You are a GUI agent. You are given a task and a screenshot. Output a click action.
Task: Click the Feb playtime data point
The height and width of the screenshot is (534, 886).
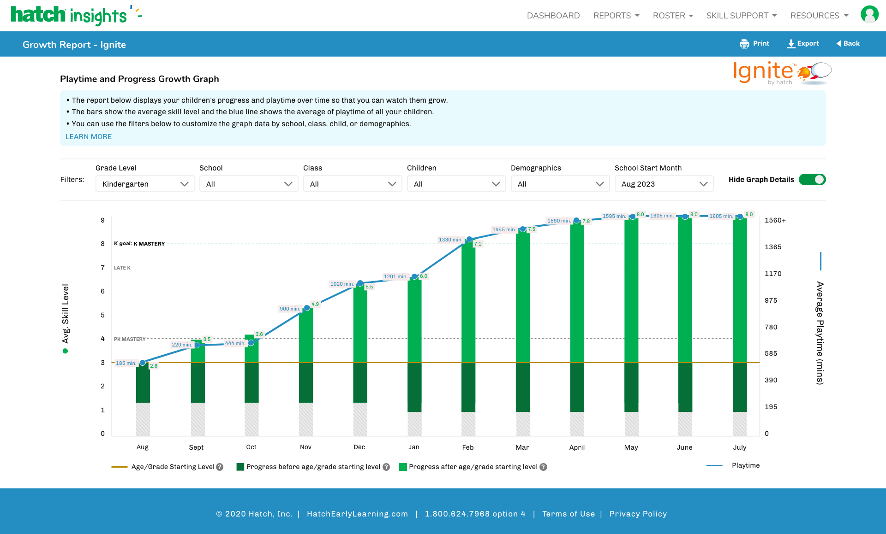[x=469, y=239]
